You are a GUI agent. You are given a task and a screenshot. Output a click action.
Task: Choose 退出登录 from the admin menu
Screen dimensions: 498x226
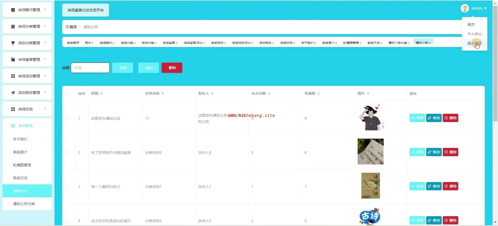[x=474, y=43]
